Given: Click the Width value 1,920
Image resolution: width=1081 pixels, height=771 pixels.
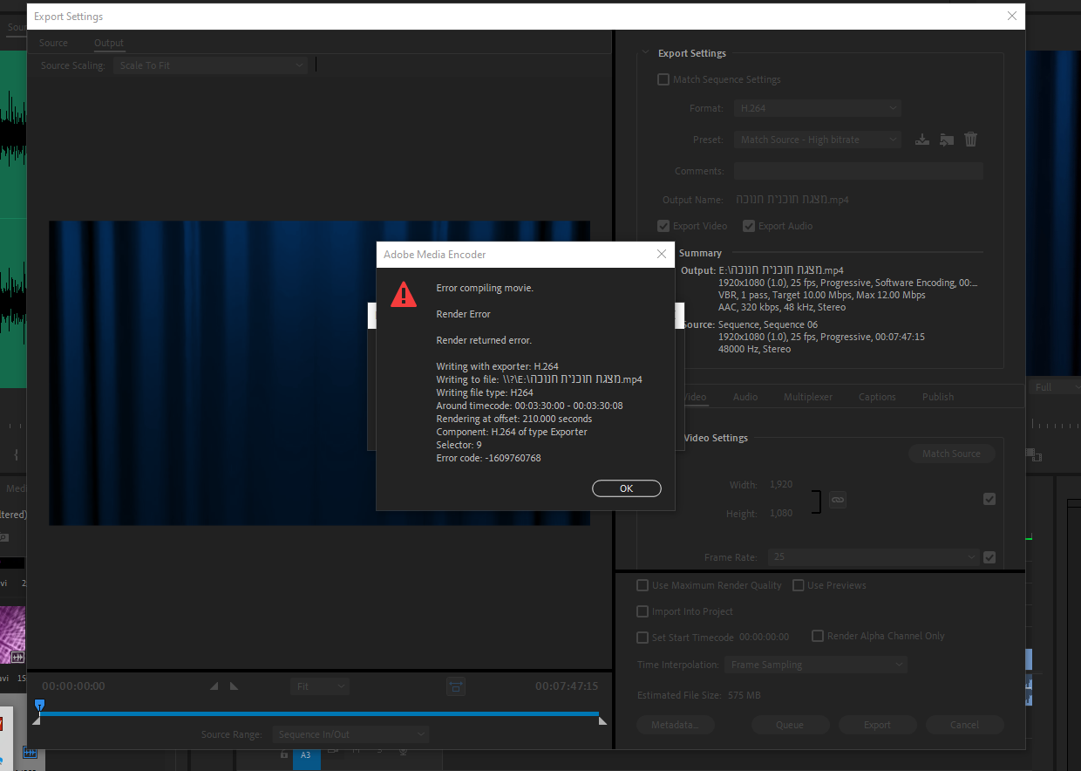Looking at the screenshot, I should (781, 484).
